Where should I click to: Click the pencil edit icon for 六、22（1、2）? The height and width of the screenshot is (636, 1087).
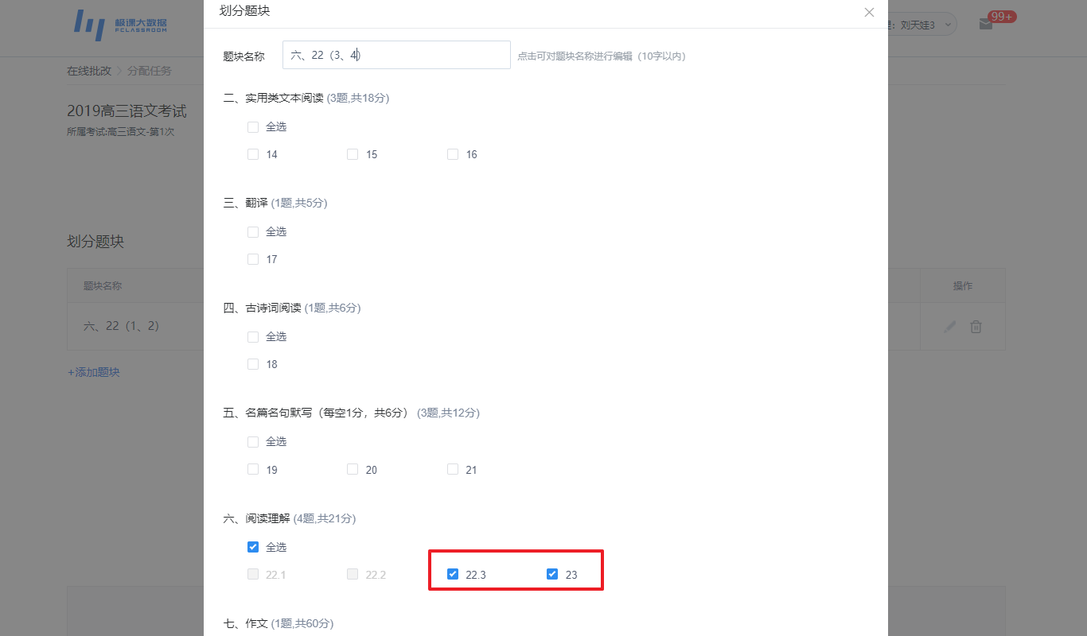(949, 327)
